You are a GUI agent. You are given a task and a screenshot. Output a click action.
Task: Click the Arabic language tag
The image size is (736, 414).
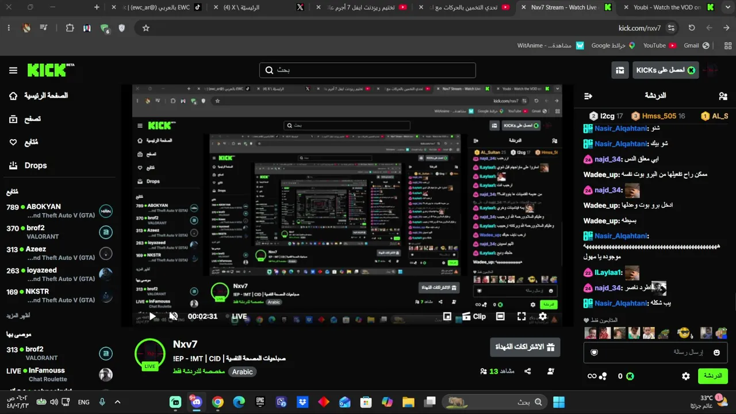coord(242,372)
